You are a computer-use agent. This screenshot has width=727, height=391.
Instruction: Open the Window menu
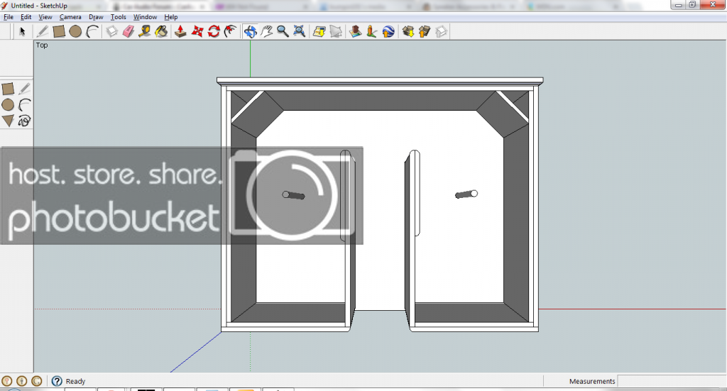(x=145, y=17)
